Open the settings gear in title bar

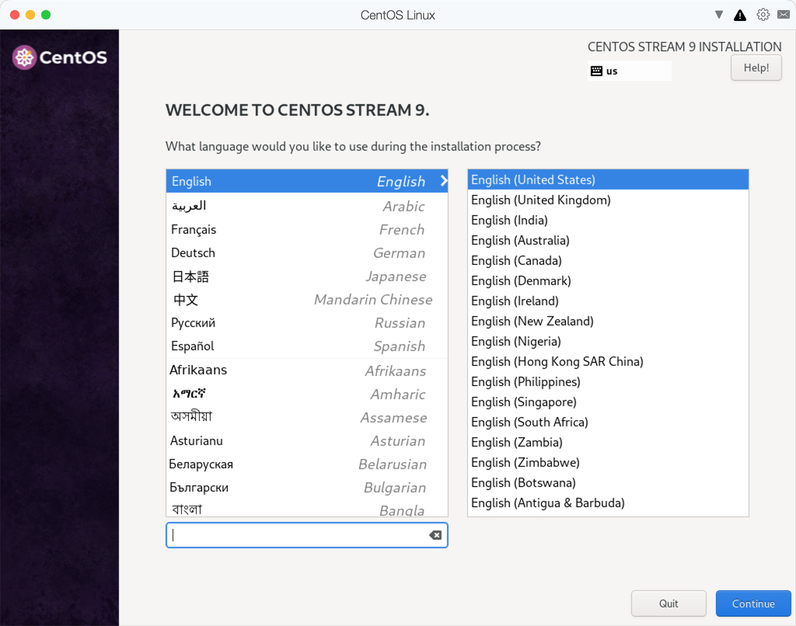(x=763, y=15)
